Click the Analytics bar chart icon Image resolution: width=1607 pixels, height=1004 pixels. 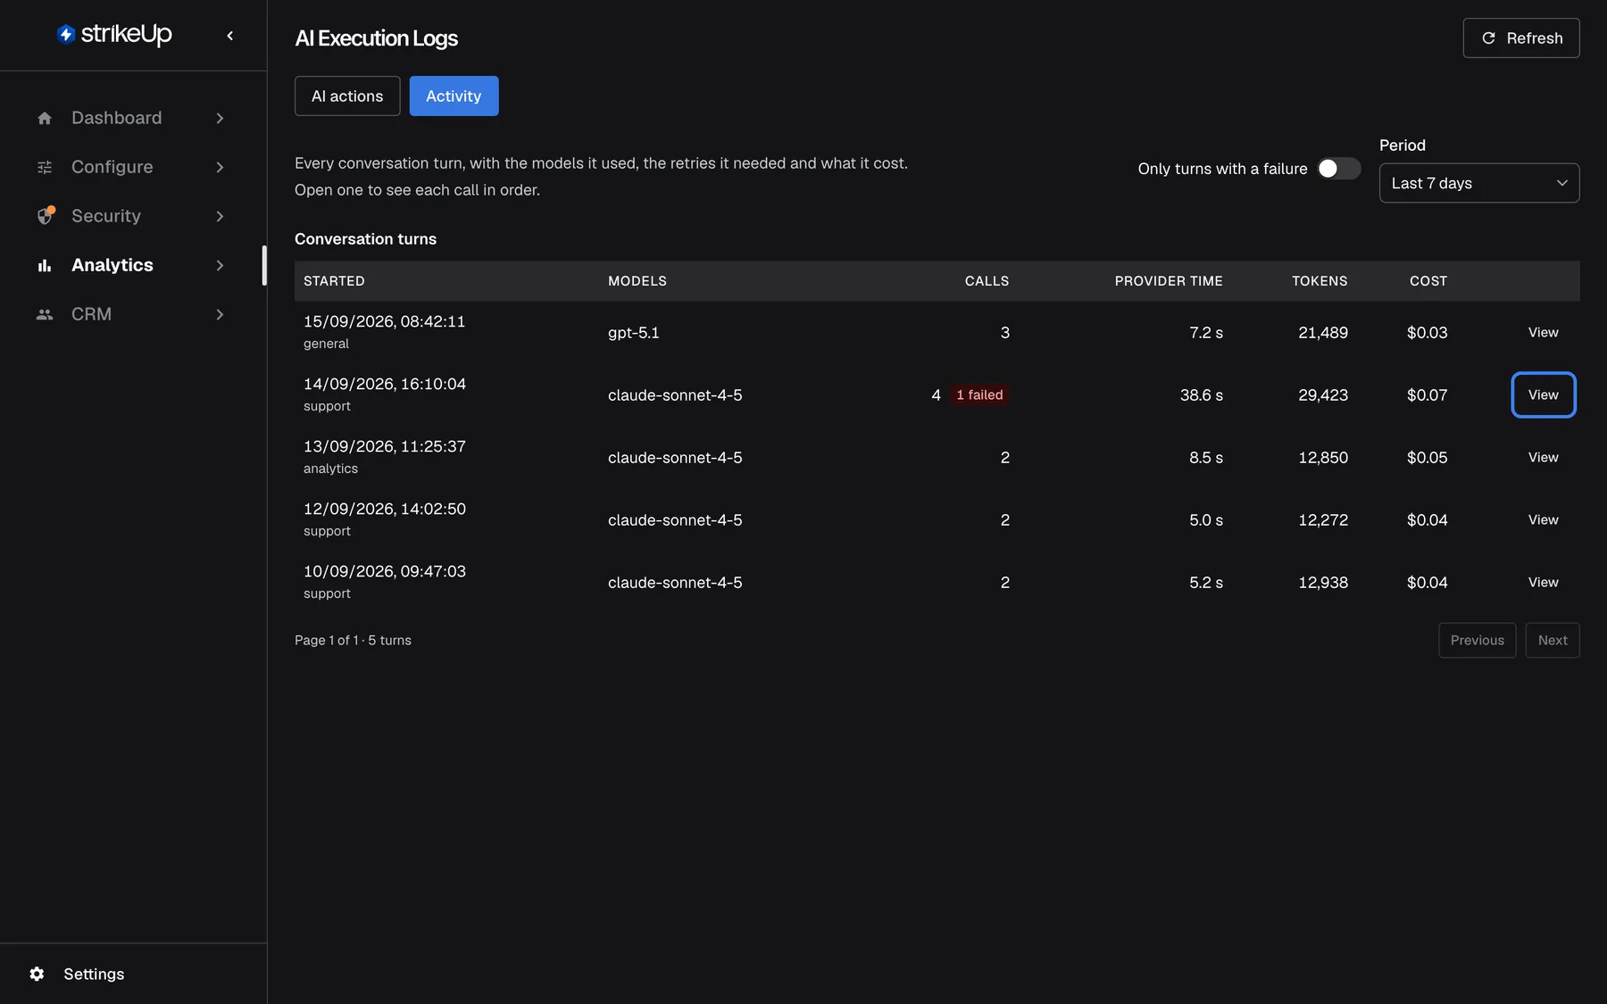tap(45, 265)
